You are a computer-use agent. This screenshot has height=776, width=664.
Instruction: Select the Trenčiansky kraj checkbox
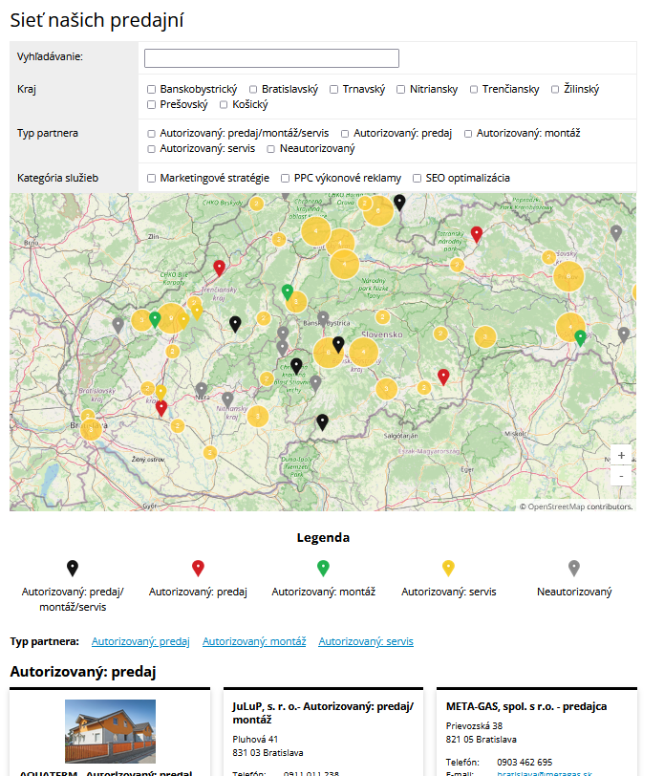[x=474, y=90]
